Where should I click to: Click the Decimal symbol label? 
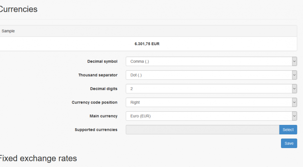tap(102, 61)
